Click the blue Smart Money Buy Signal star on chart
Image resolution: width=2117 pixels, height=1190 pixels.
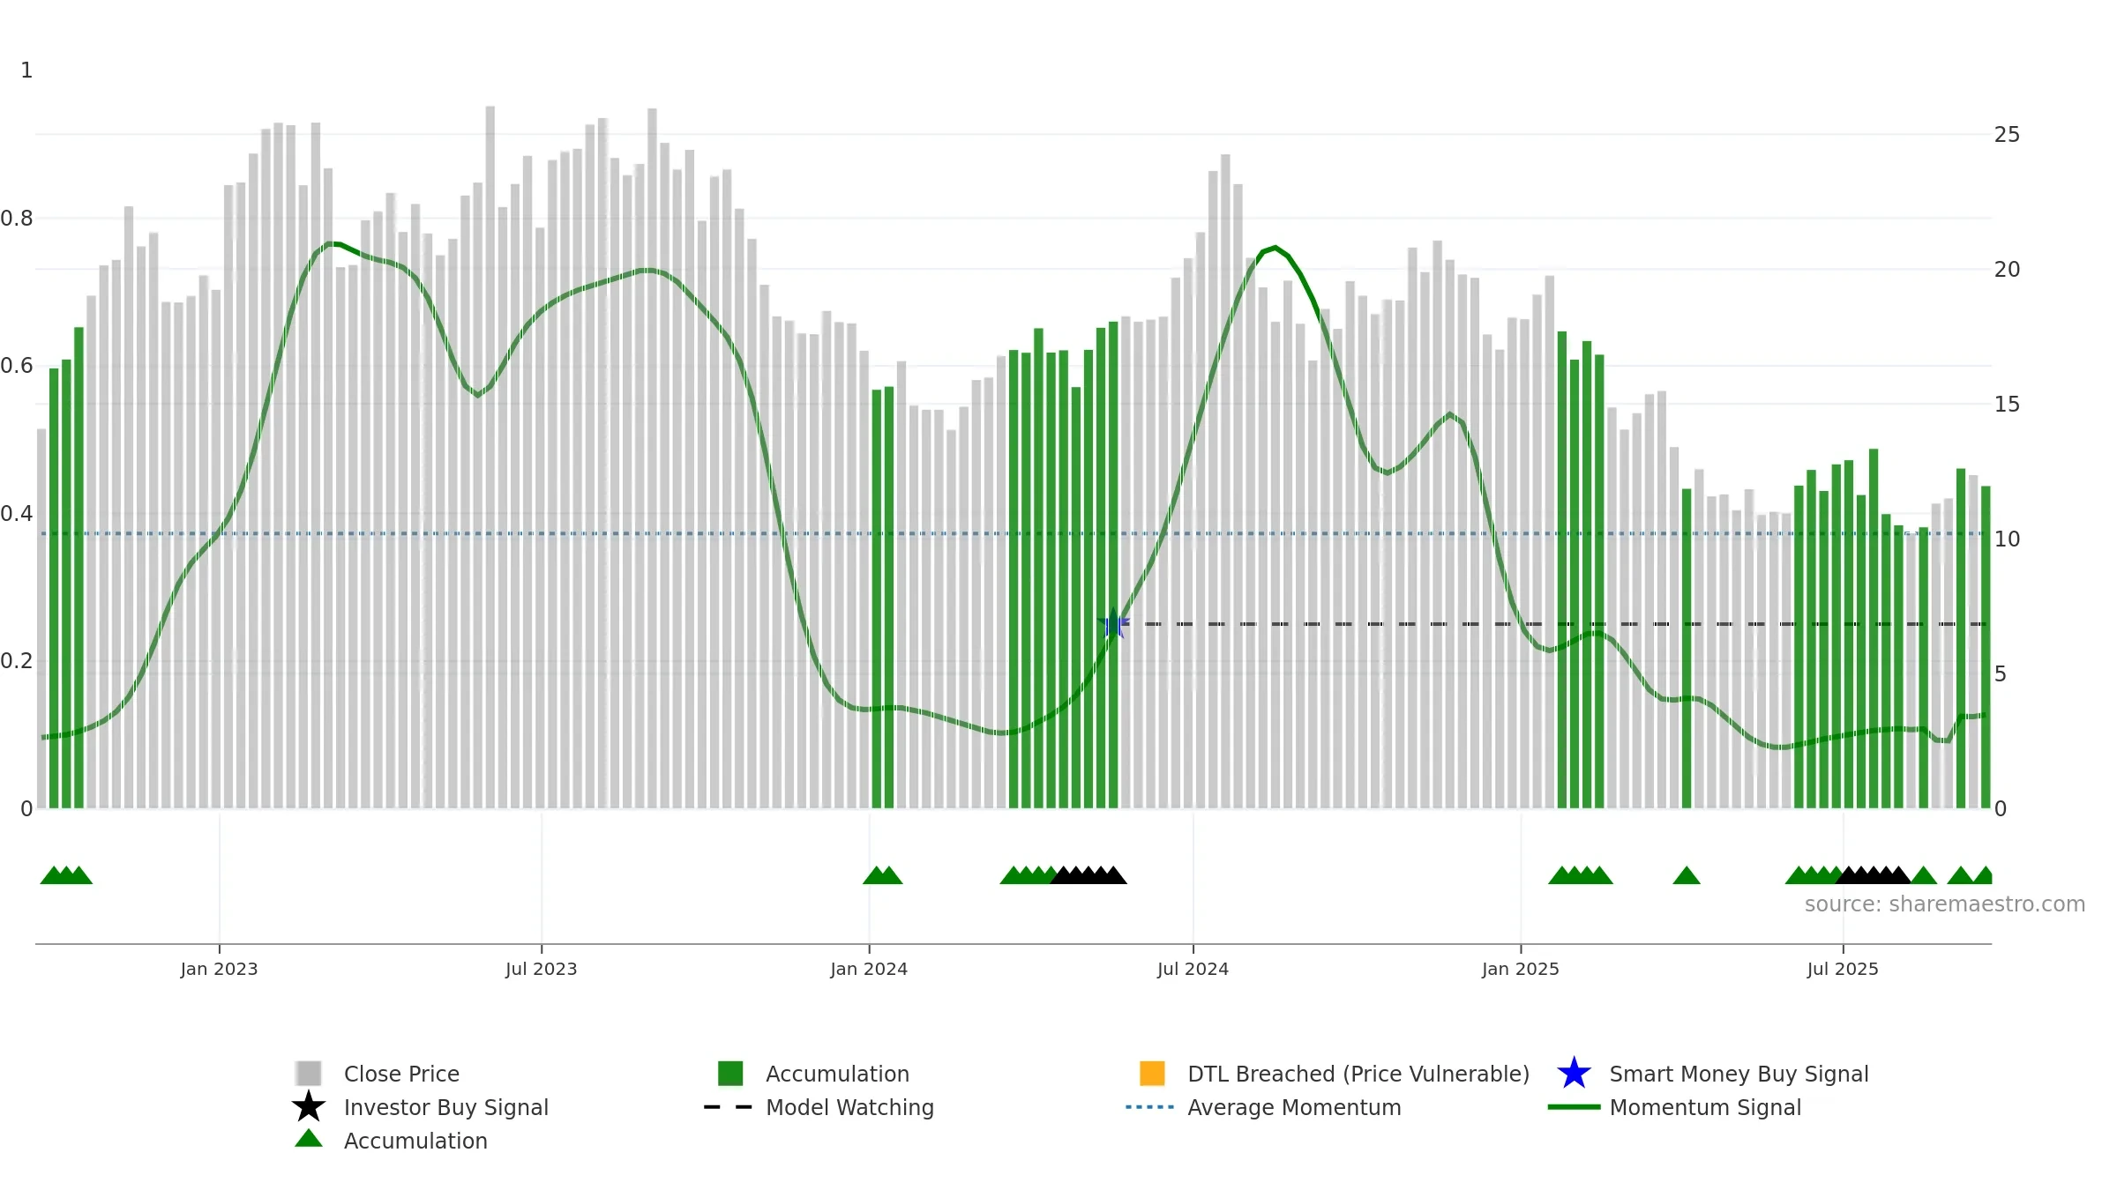click(x=1113, y=624)
